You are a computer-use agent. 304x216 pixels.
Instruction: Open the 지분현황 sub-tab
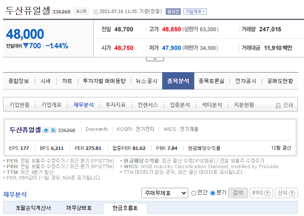[244, 105]
